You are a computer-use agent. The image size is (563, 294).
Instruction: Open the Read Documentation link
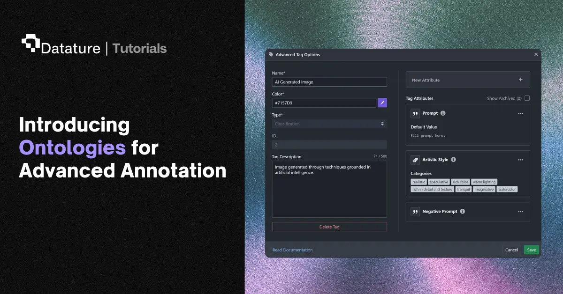tap(292, 250)
